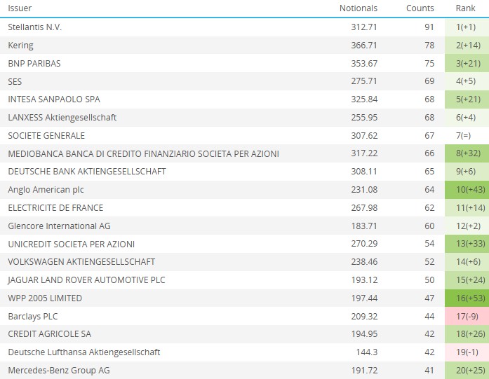The height and width of the screenshot is (379, 489).
Task: Sort by Notionals column header
Action: pos(358,8)
